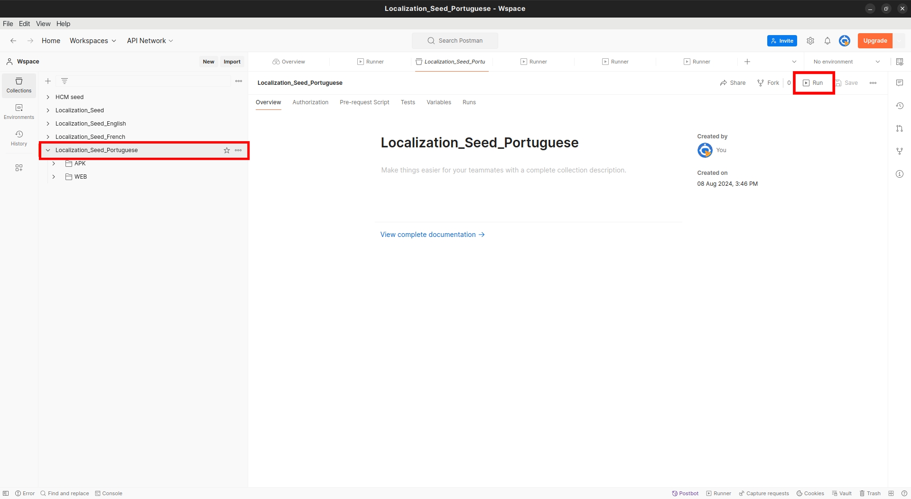Open the History sidebar panel
911x499 pixels.
19,138
